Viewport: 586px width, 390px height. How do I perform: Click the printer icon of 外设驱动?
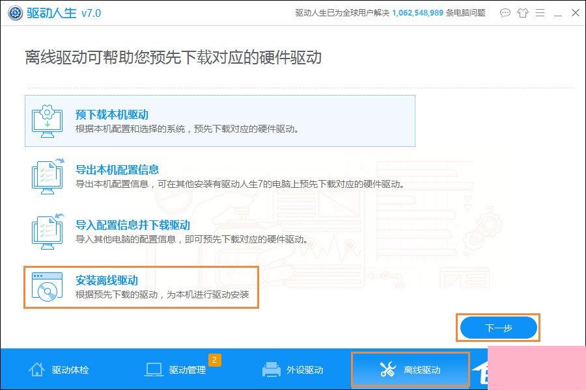[x=272, y=370]
